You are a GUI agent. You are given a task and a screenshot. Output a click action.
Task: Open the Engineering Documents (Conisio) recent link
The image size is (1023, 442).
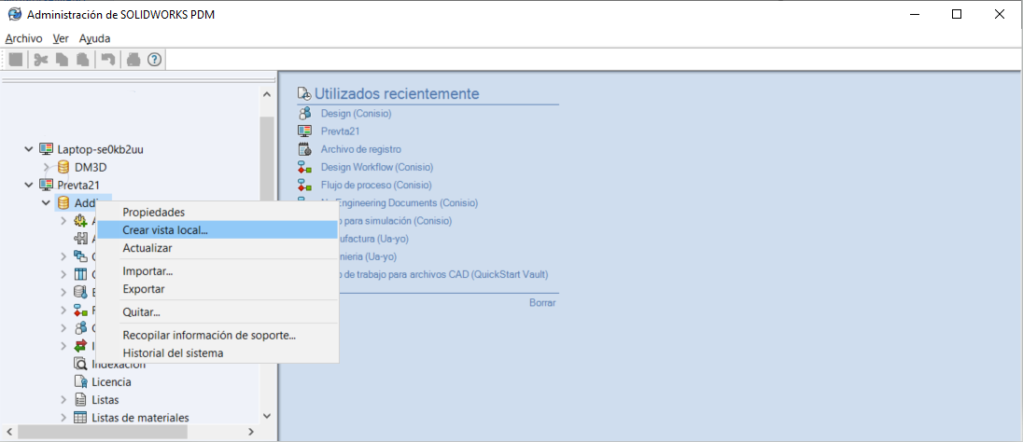click(408, 202)
